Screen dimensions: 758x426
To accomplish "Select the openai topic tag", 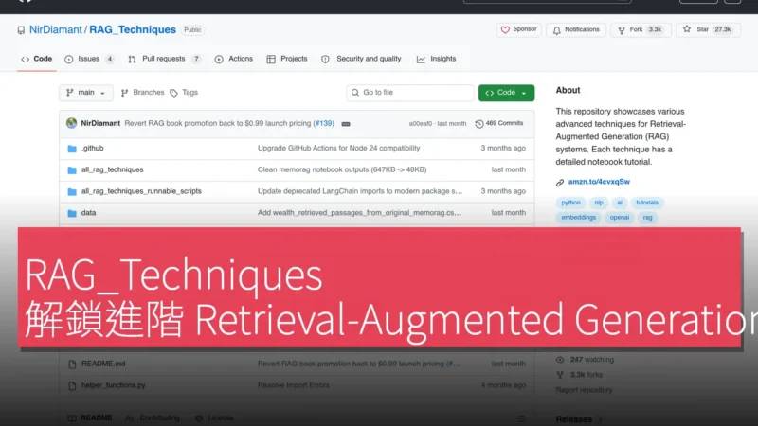I will click(620, 218).
